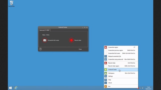The height and width of the screenshot is (90, 161).
Task: Open Android Center from the menu
Action: pyautogui.click(x=121, y=69)
